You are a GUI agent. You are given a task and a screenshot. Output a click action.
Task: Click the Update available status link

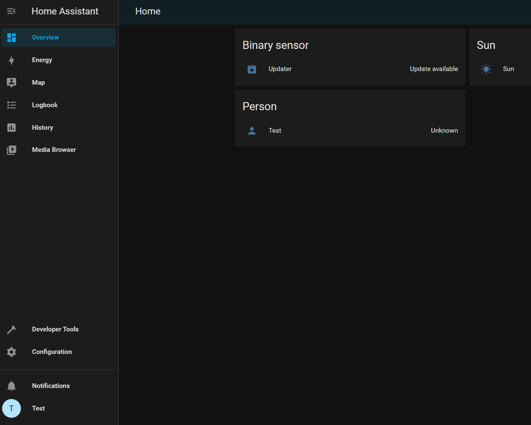(434, 68)
